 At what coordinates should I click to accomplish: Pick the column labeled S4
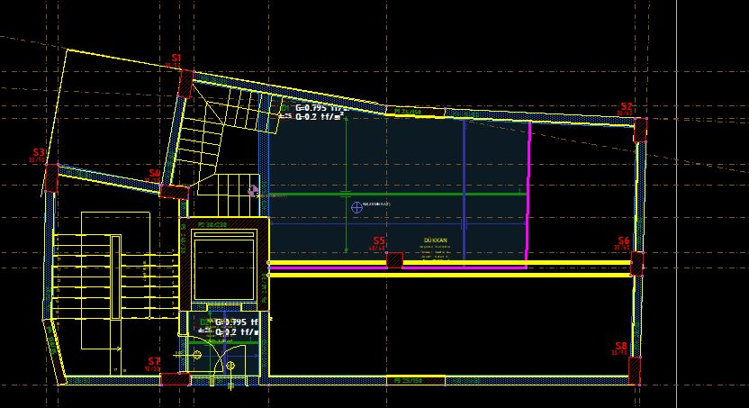pos(174,191)
